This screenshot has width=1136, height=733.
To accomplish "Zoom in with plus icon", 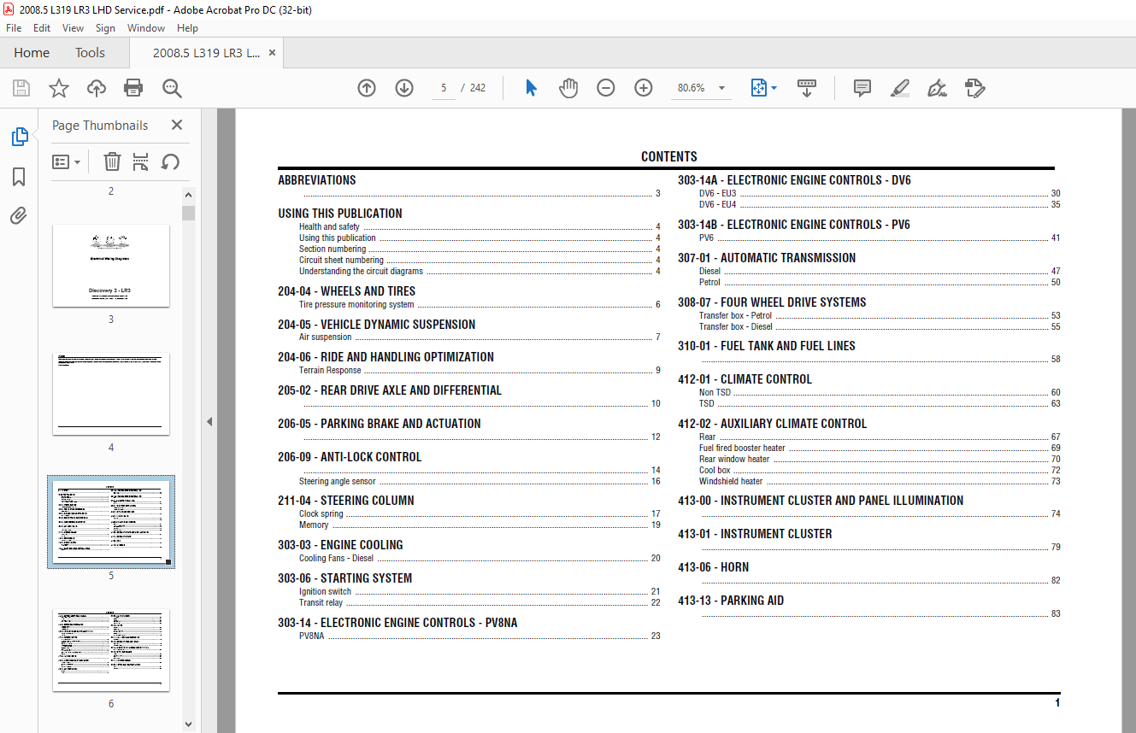I will click(x=644, y=88).
